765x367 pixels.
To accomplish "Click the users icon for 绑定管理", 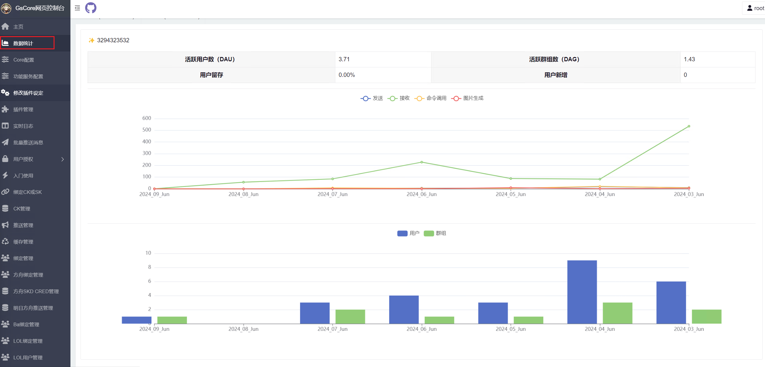I will [5, 258].
